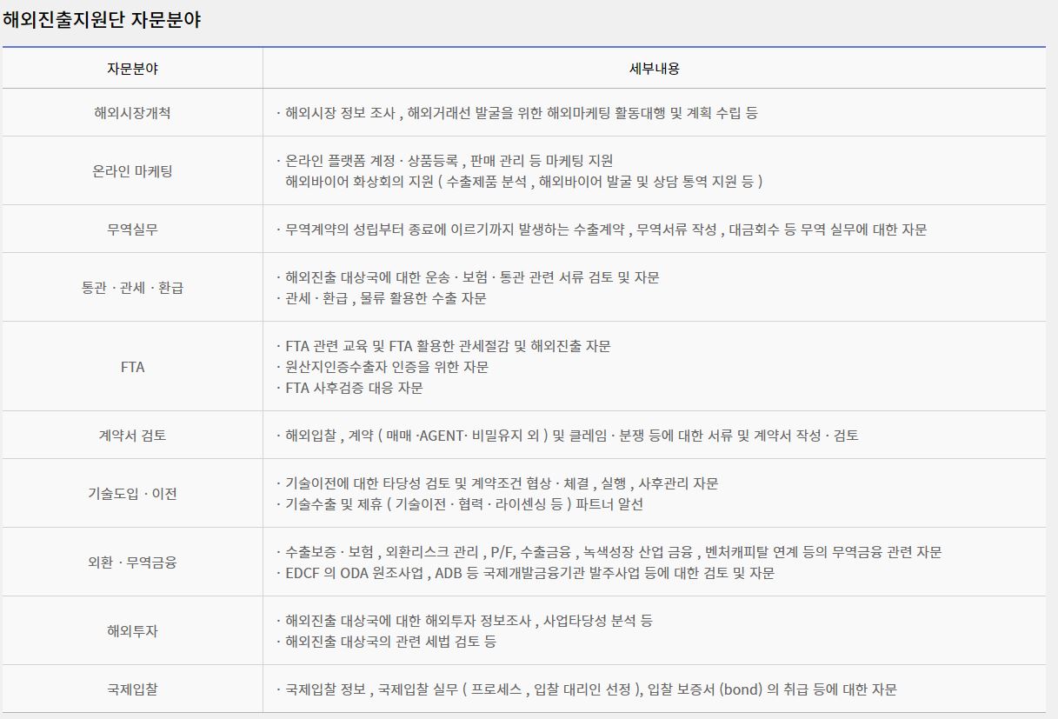This screenshot has width=1058, height=719.
Task: Click the 외환 · 무역금융 category cell
Action: point(132,562)
